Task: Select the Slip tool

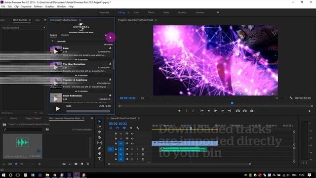Action: coord(99,143)
